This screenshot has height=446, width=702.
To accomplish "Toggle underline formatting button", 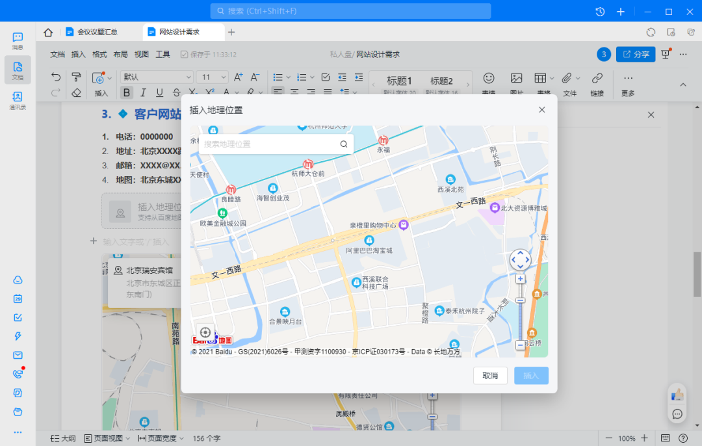I will 159,93.
